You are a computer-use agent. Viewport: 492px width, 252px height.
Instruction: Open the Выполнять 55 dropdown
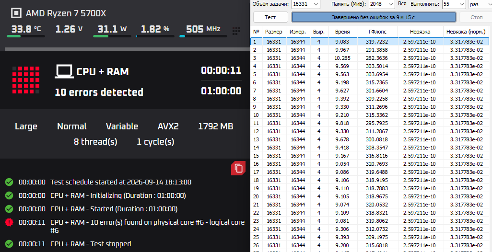454,4
